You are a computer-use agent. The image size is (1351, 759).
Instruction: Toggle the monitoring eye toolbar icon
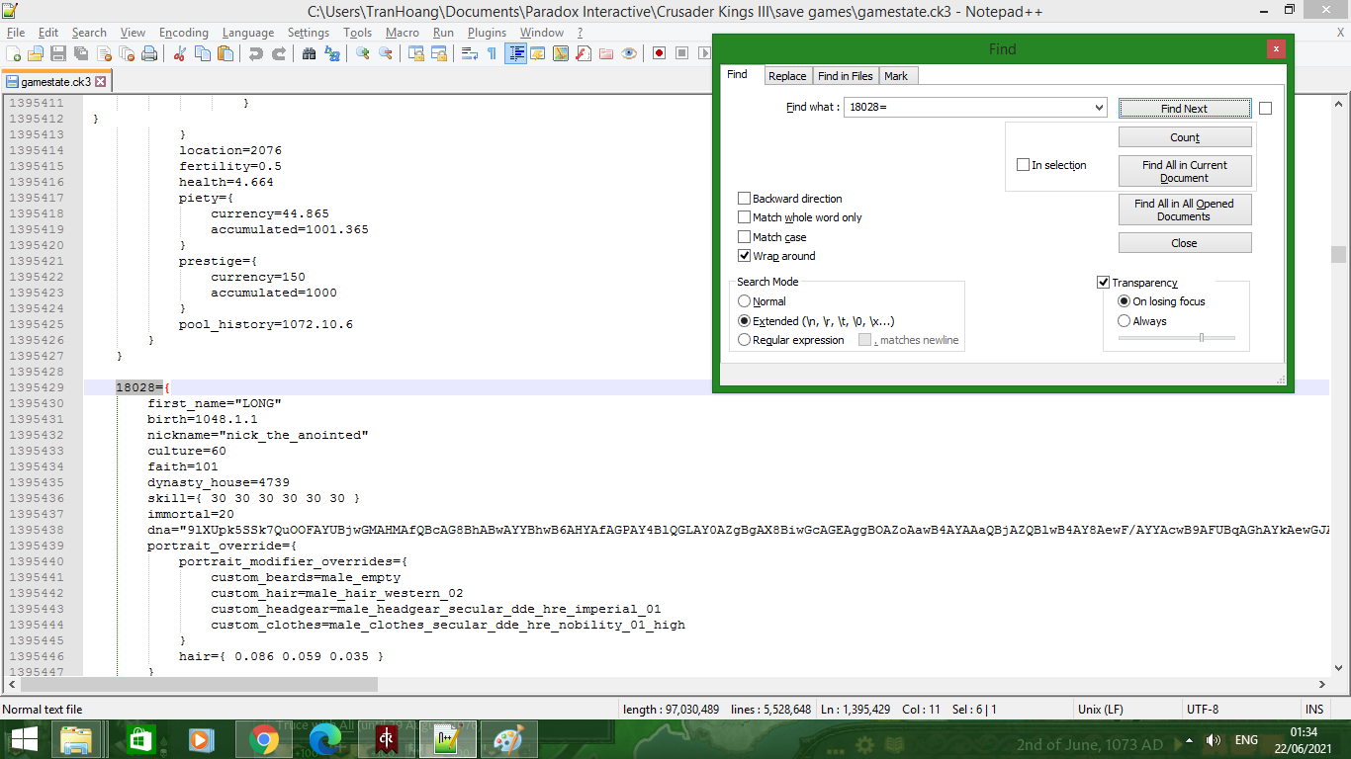point(629,53)
